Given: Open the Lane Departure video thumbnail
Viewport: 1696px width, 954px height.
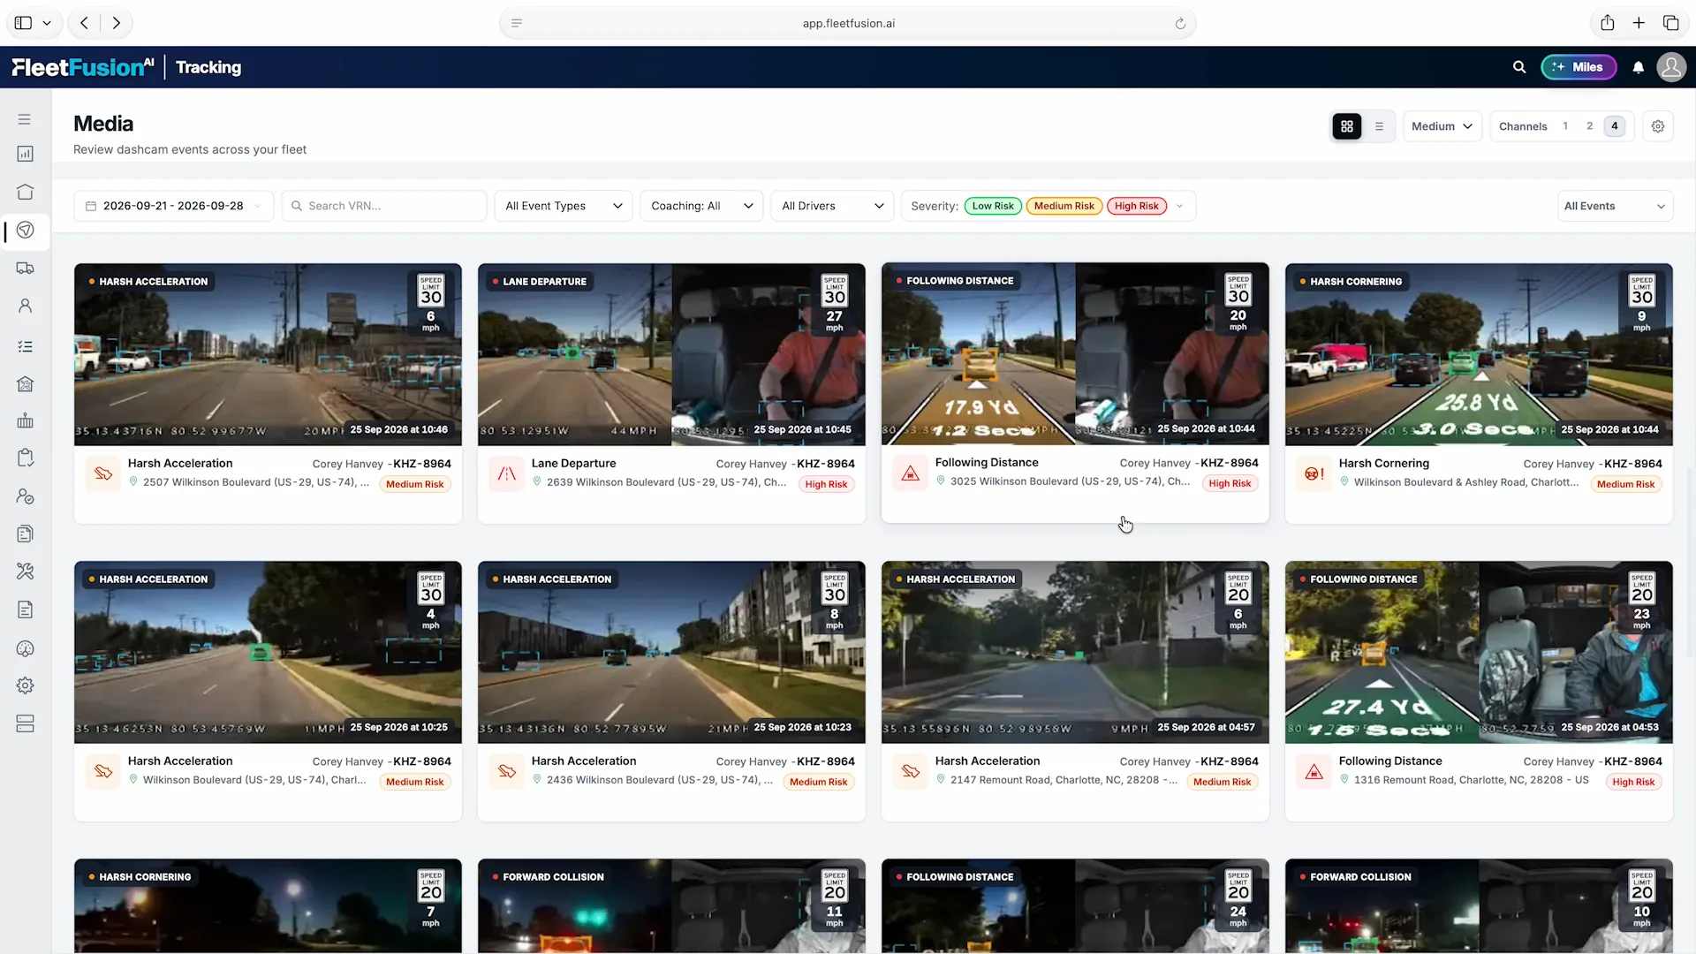Looking at the screenshot, I should point(671,354).
